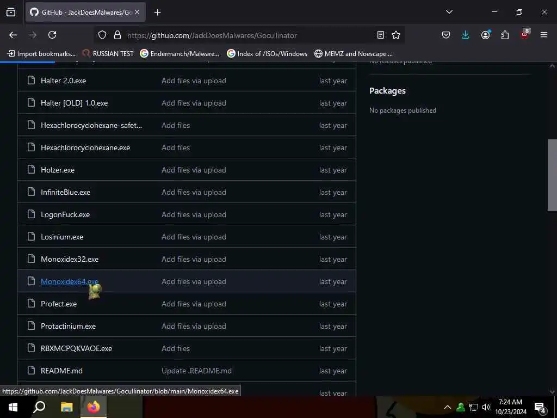Open the Firefox account icon
This screenshot has height=418, width=557.
(x=485, y=35)
